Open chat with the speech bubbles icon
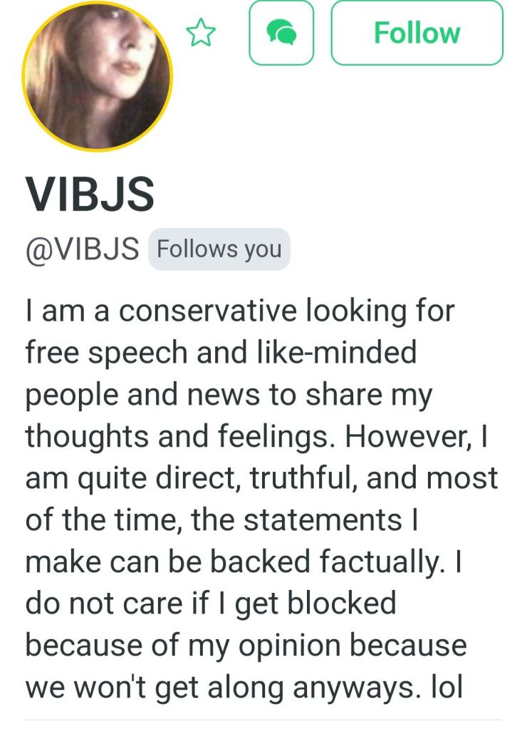 (x=281, y=33)
